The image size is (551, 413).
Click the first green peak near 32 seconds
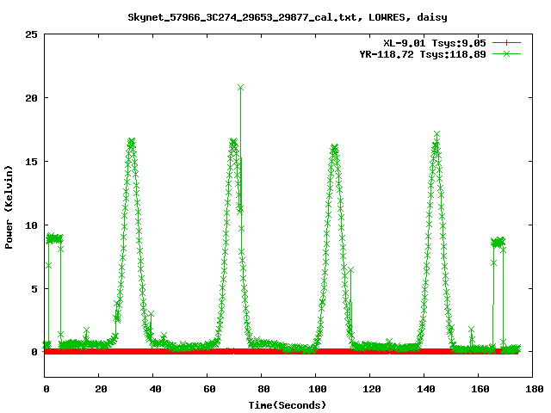click(131, 142)
